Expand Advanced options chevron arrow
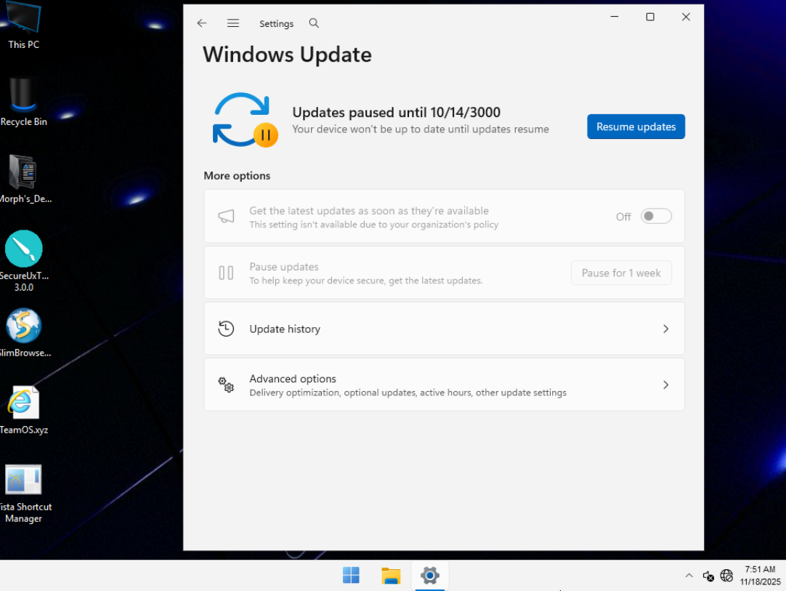This screenshot has height=591, width=786. (x=665, y=385)
